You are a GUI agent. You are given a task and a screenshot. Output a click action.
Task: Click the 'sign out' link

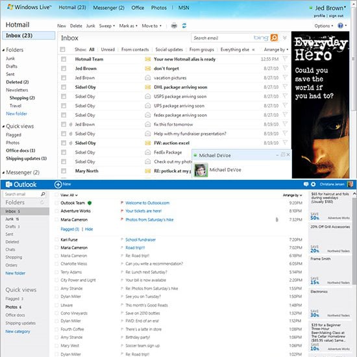tap(336, 16)
